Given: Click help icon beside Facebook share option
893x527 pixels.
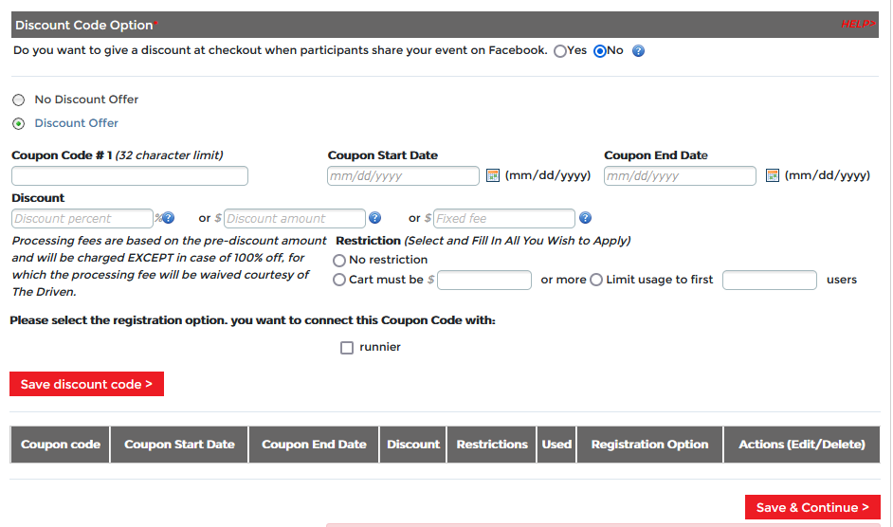Looking at the screenshot, I should click(638, 51).
